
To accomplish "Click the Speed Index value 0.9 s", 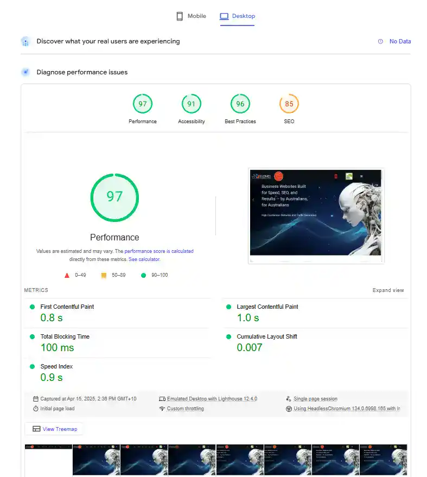I will coord(52,378).
